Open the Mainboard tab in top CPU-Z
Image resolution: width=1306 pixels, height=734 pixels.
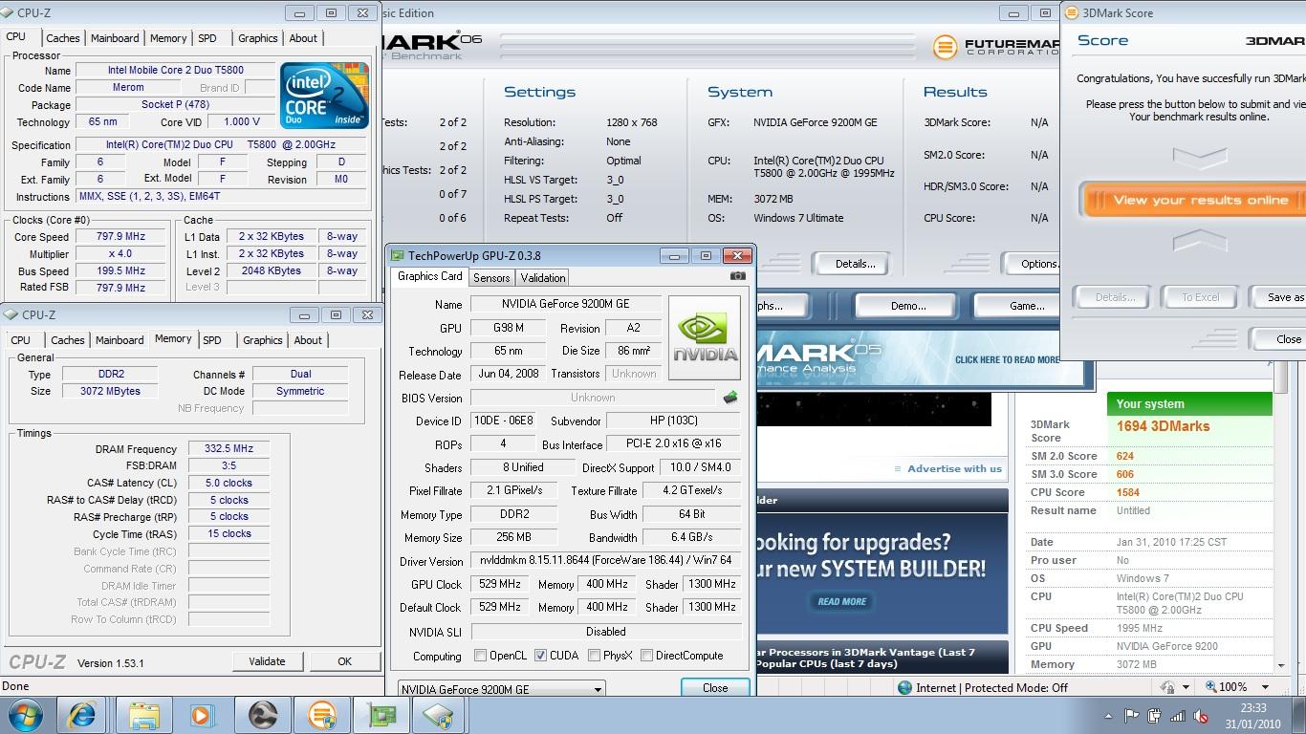click(115, 38)
